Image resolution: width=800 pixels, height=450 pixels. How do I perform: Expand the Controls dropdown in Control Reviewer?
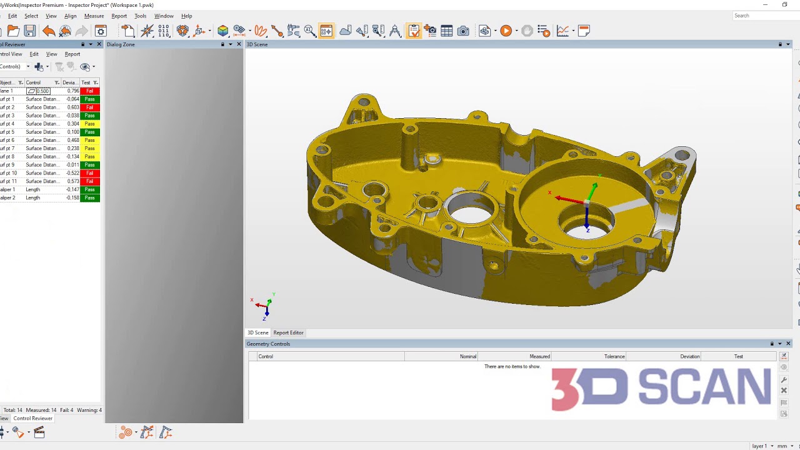tap(28, 67)
